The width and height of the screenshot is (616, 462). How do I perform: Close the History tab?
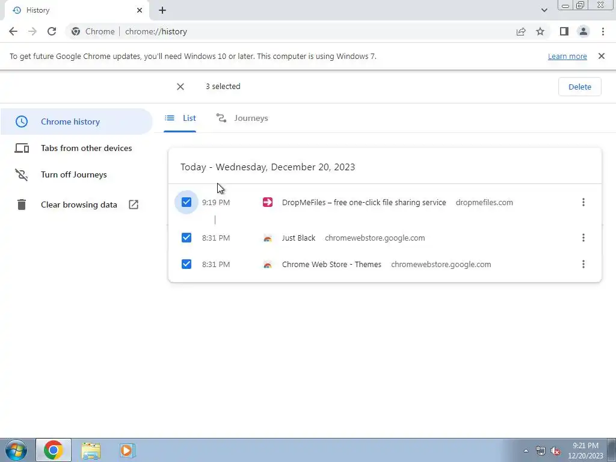[140, 10]
